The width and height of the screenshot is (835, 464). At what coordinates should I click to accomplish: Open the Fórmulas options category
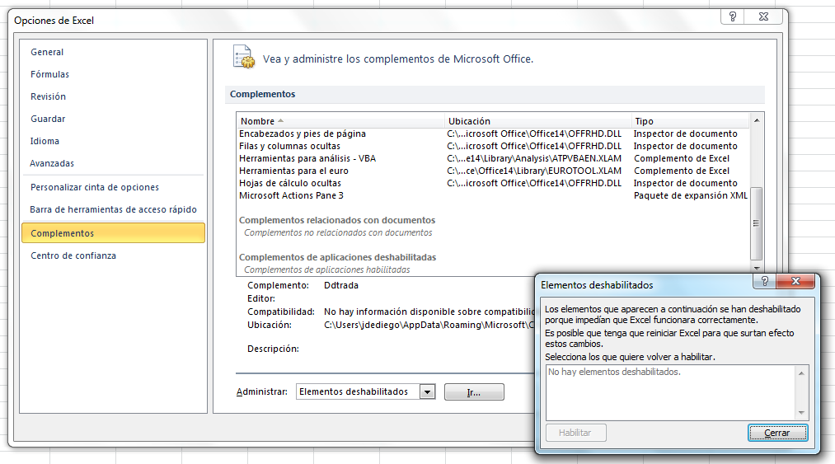(49, 74)
